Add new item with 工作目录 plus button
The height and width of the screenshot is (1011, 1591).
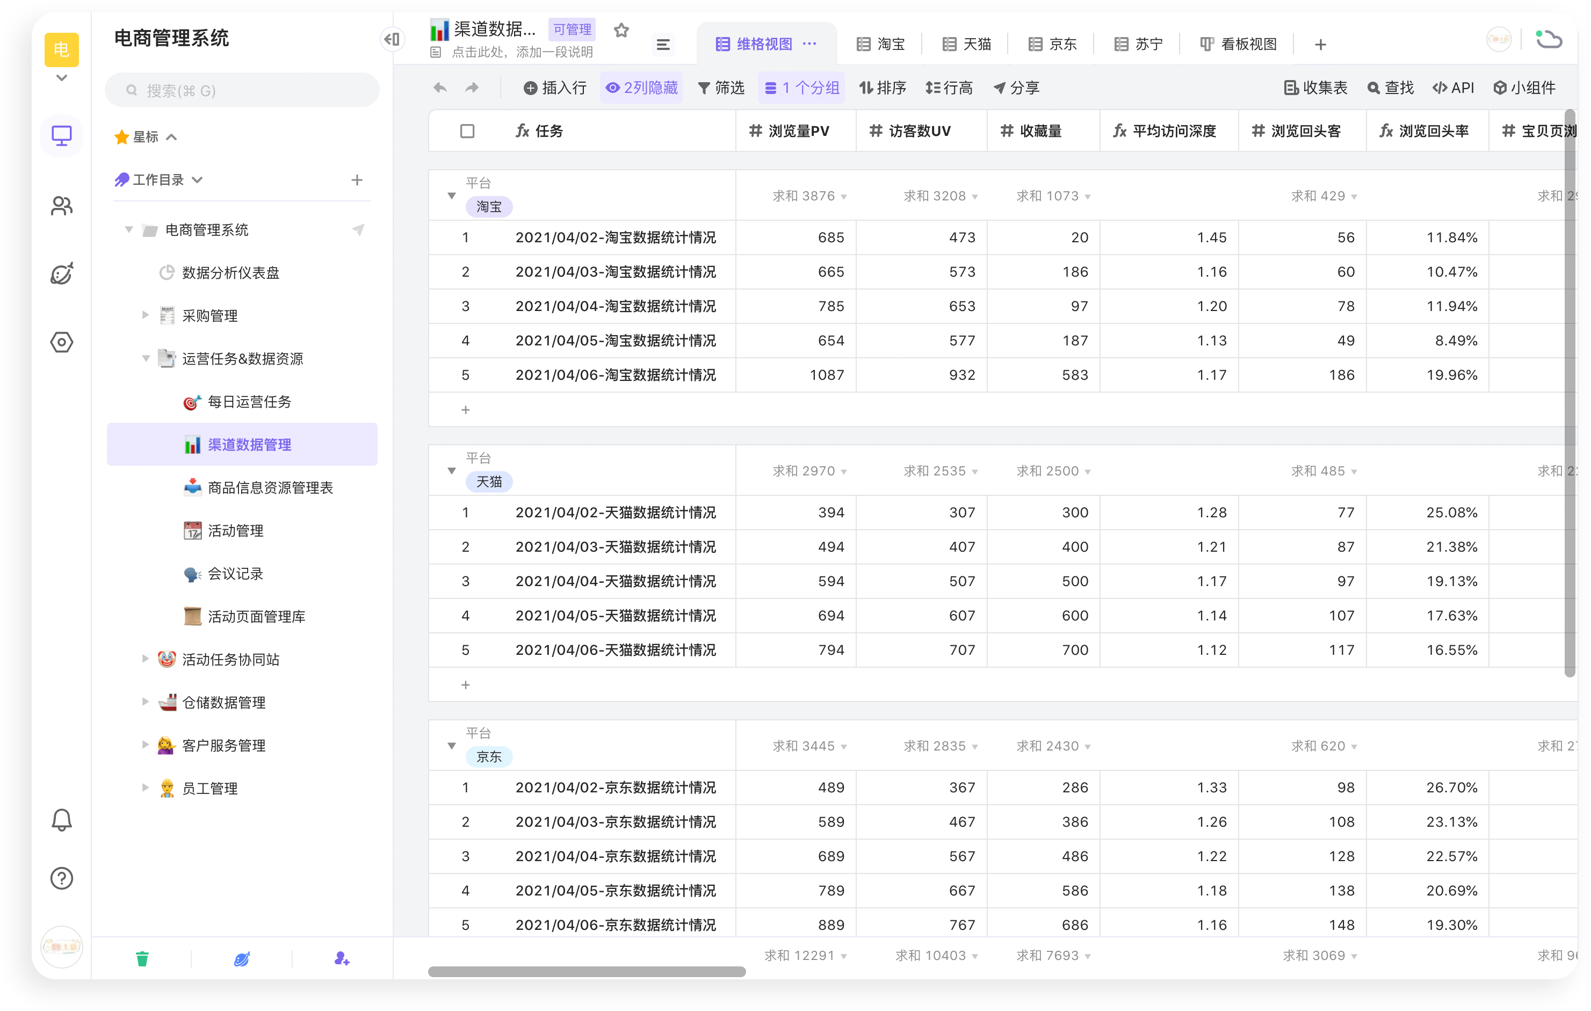pos(357,180)
